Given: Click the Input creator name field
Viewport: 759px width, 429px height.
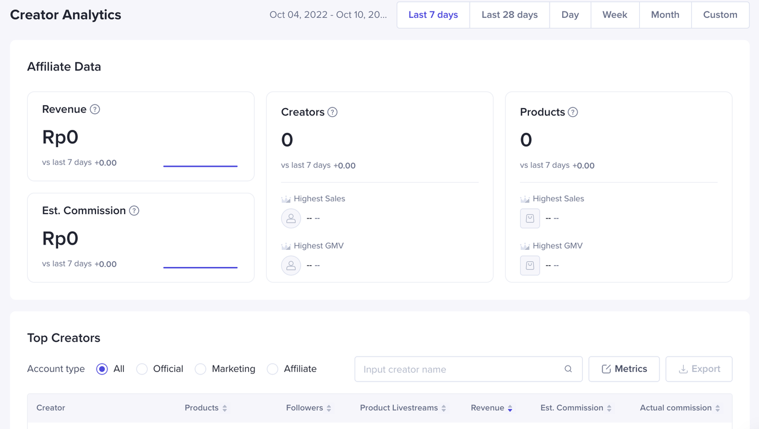Looking at the screenshot, I should coord(460,369).
